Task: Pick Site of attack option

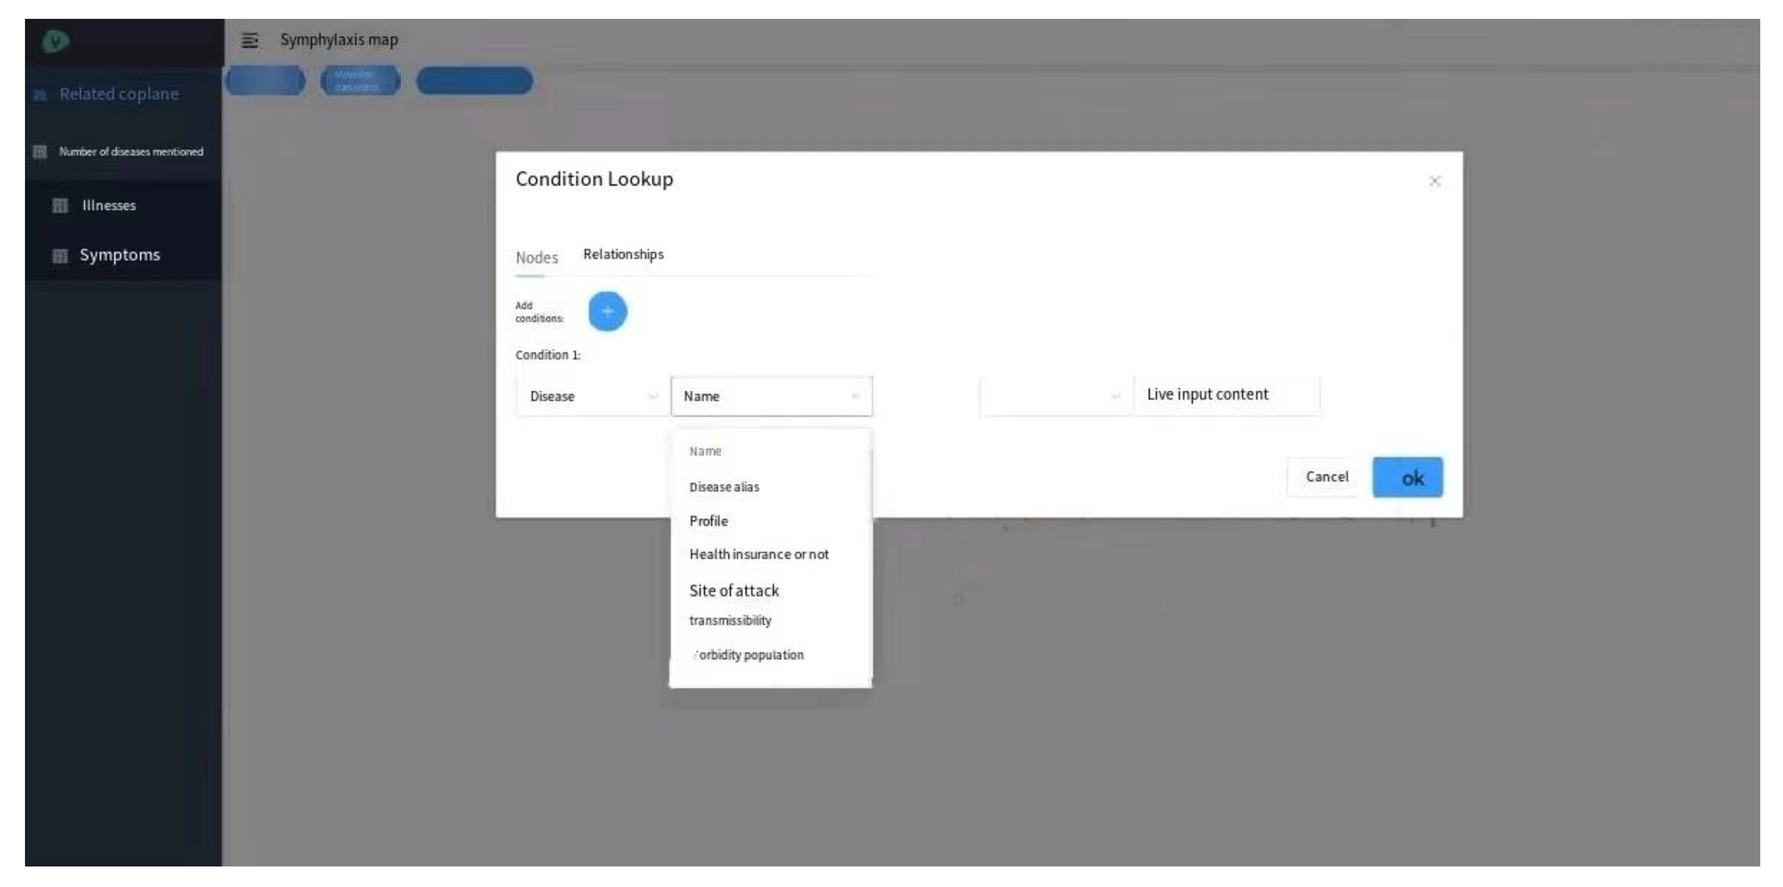Action: (x=734, y=590)
